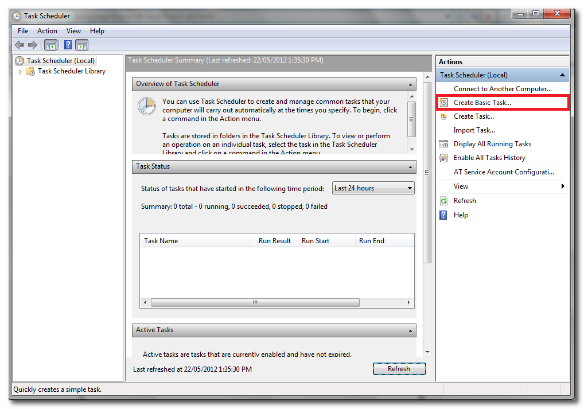Click the Display All Running Tasks icon
Image resolution: width=584 pixels, height=409 pixels.
(x=443, y=144)
